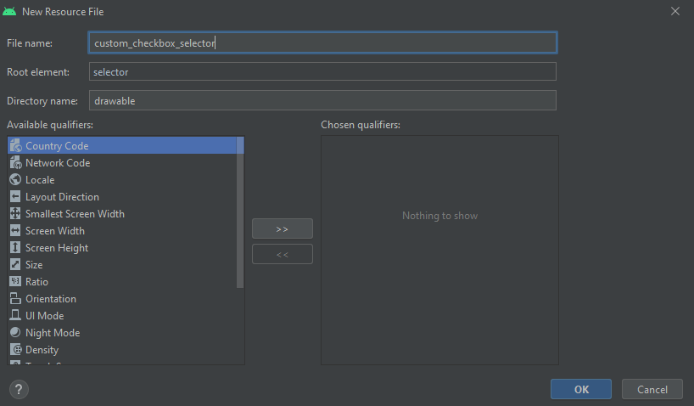Select Layout Direction qualifier
Image resolution: width=694 pixels, height=406 pixels.
coord(122,196)
